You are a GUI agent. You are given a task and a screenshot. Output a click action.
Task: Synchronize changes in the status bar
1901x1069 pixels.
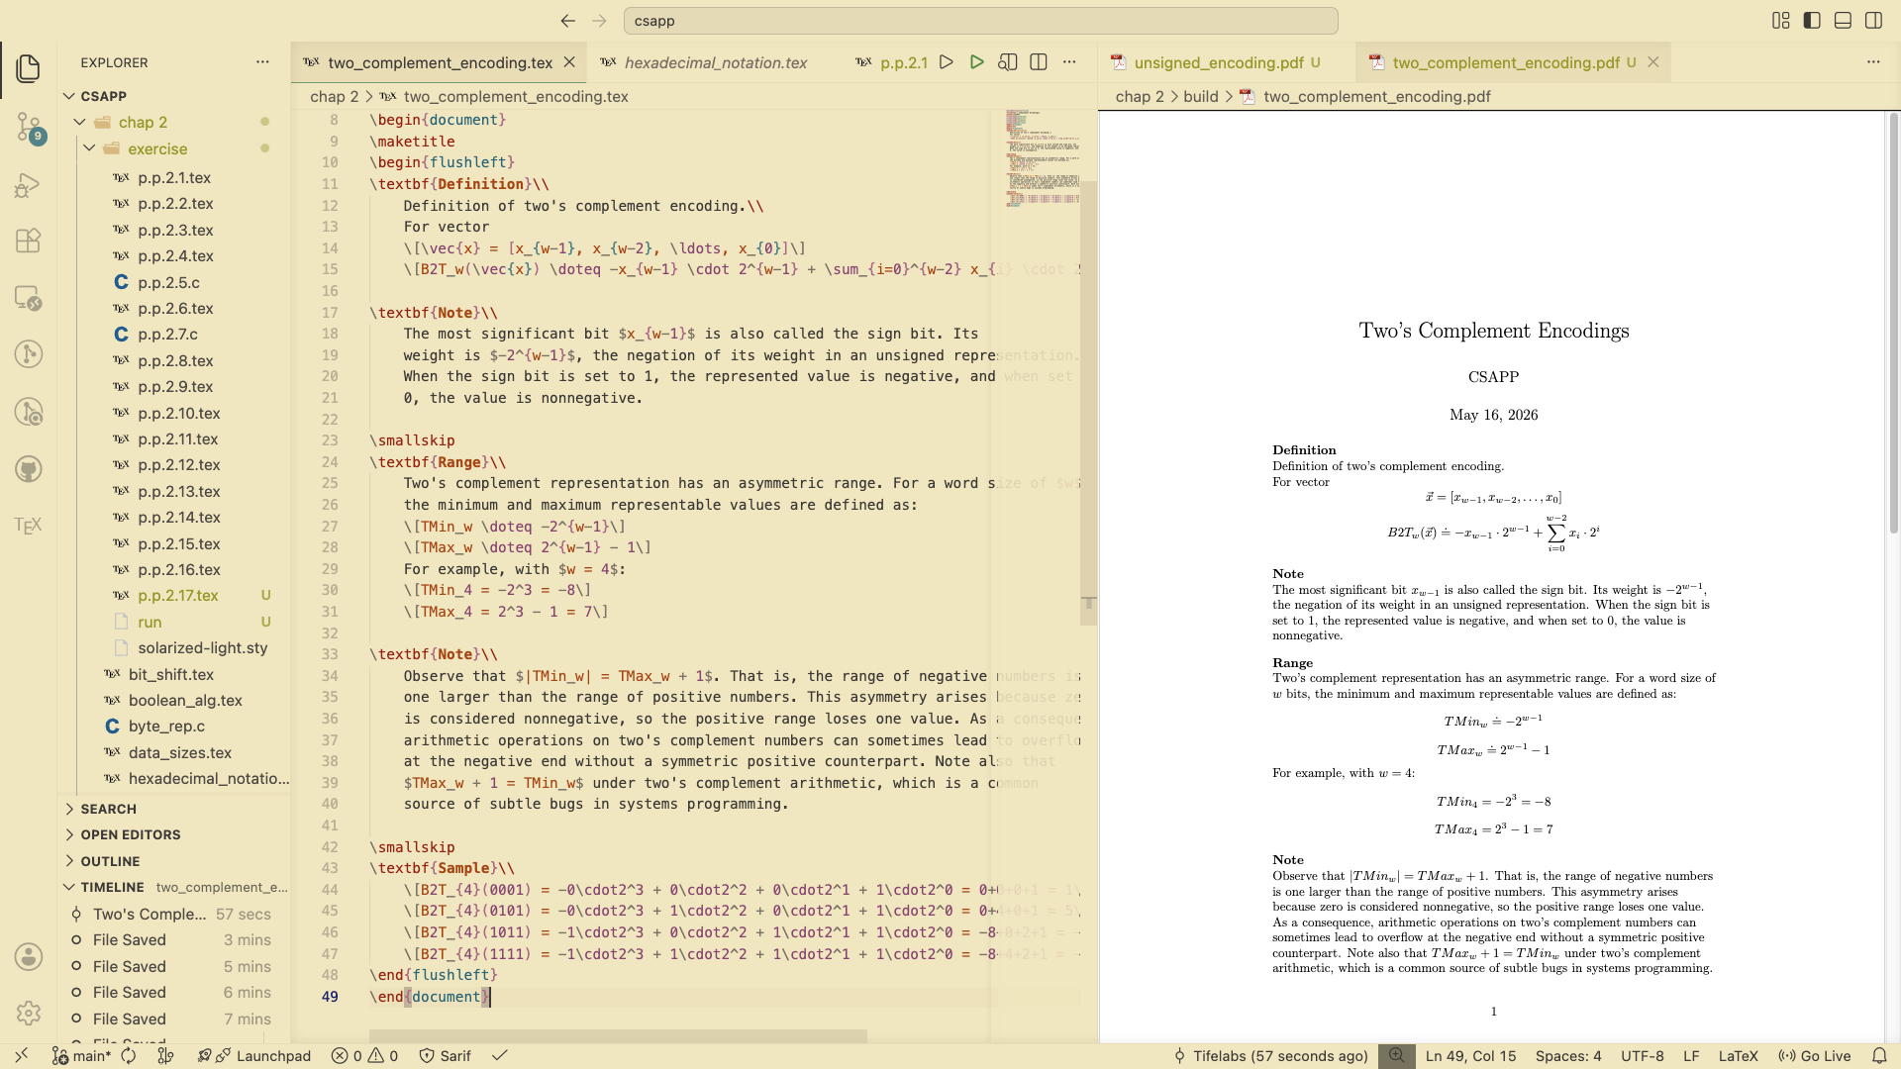[x=129, y=1056]
